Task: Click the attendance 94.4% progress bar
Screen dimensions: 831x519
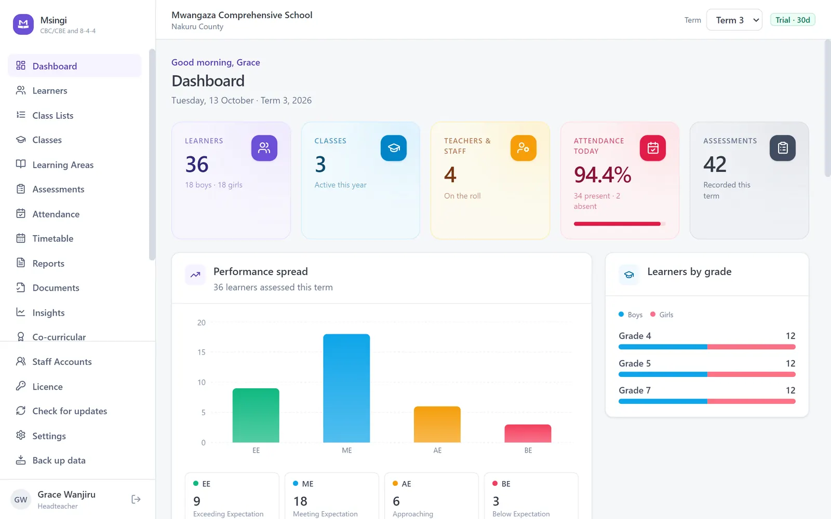Action: pyautogui.click(x=620, y=224)
